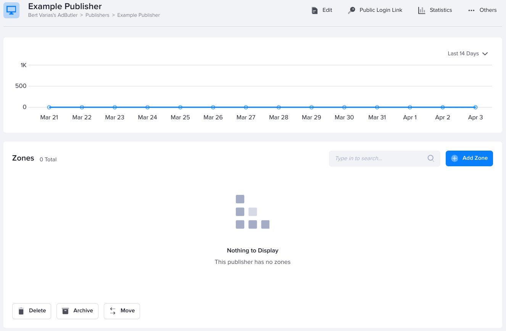This screenshot has height=331, width=506.
Task: Navigate to Bert Varias's AdButler breadcrumb
Action: pyautogui.click(x=53, y=15)
